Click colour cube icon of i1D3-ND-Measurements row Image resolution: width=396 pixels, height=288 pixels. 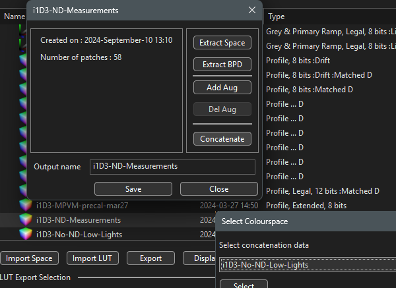tap(26, 219)
